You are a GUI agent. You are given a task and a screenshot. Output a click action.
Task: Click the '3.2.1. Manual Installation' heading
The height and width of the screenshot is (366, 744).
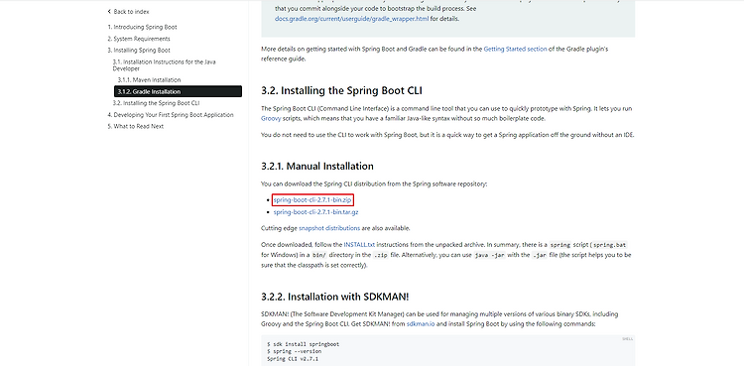[x=317, y=167]
